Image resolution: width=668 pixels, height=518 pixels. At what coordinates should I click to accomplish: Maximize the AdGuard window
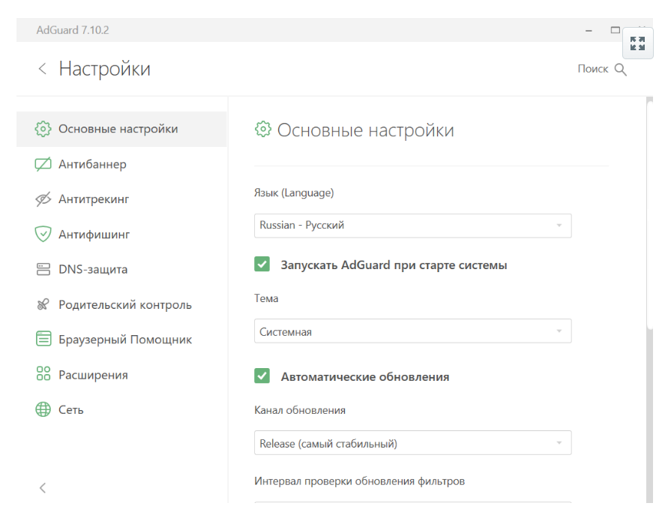(616, 30)
